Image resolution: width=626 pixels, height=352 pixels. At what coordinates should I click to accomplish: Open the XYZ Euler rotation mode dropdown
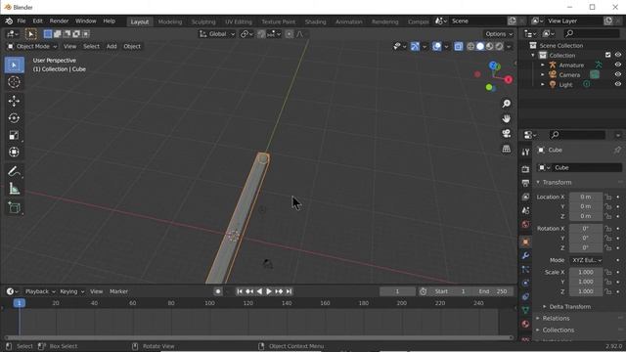586,260
